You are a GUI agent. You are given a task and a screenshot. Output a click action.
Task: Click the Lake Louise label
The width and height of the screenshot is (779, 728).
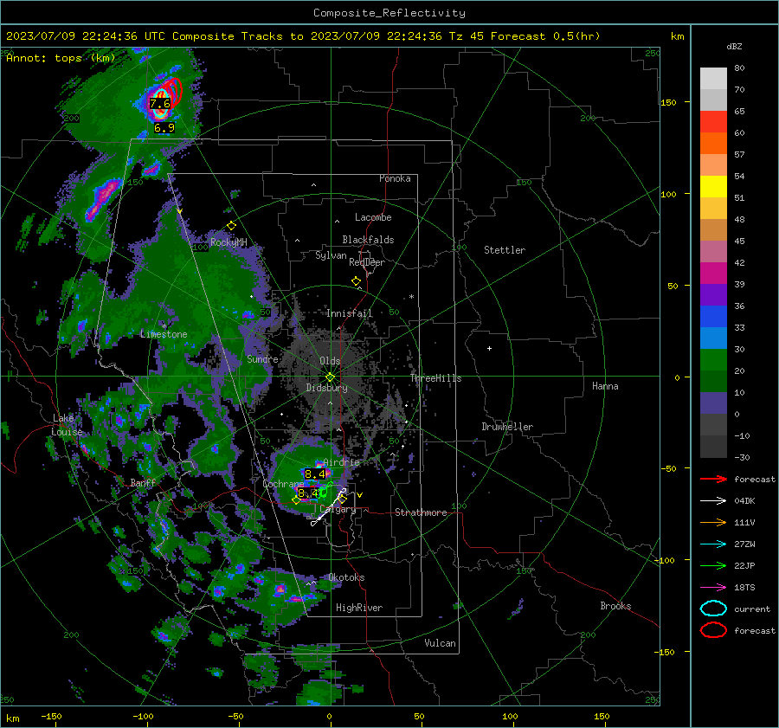click(x=67, y=425)
